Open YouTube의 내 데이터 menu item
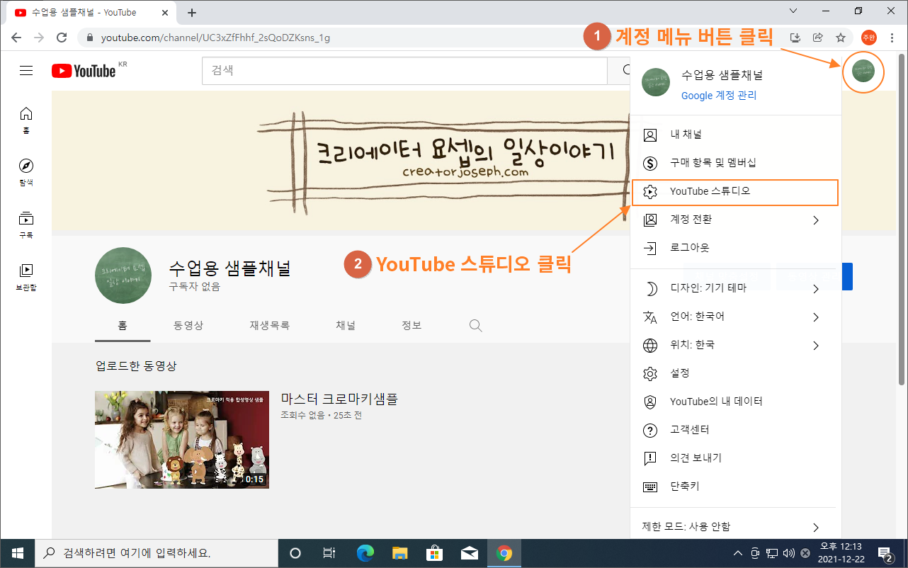This screenshot has width=908, height=568. pos(736,402)
